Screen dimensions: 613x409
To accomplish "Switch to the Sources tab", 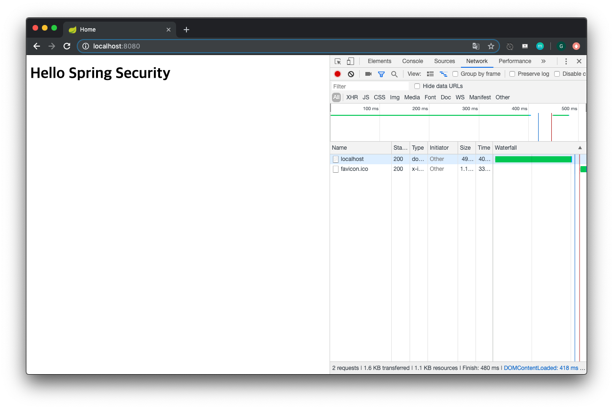I will pos(444,61).
